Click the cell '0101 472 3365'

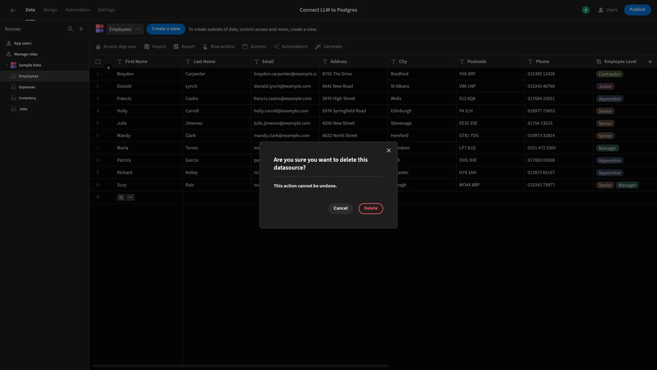pos(559,148)
